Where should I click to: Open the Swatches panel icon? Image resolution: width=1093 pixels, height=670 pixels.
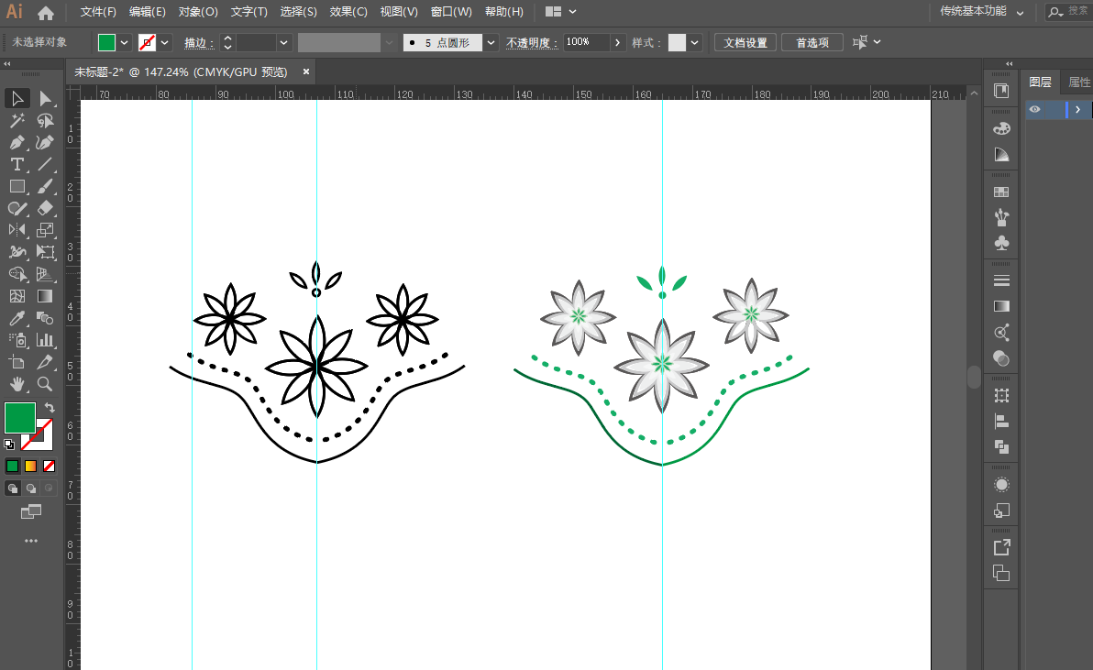1001,192
